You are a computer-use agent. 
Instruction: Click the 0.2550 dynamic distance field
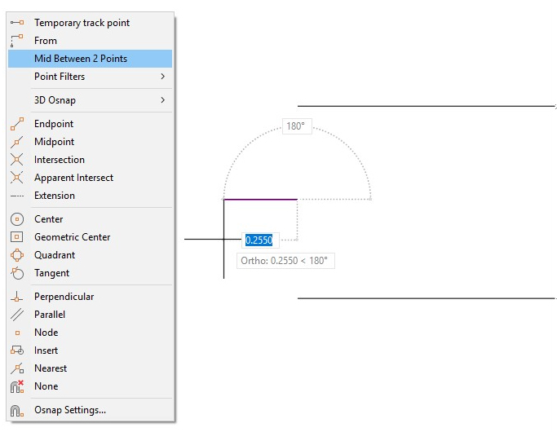(x=260, y=240)
